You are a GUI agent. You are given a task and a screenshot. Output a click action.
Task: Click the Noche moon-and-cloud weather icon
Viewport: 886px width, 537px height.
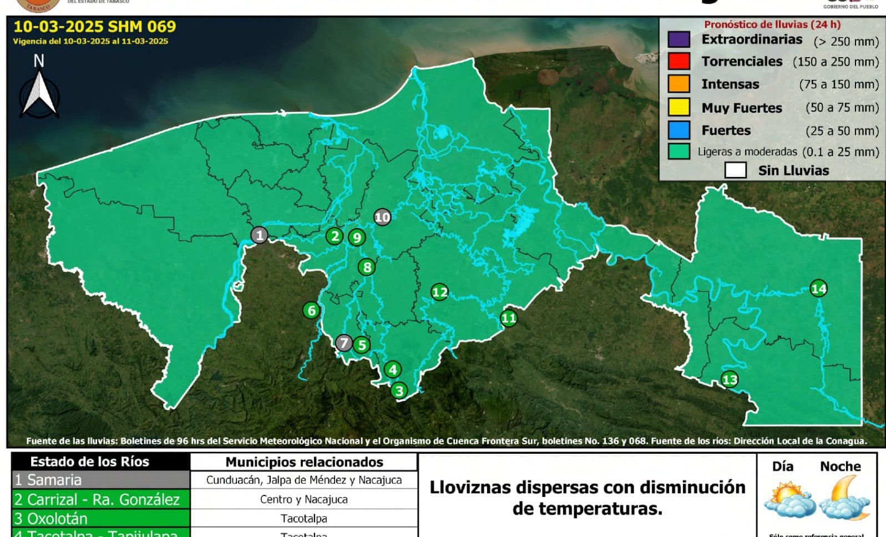coord(846,497)
